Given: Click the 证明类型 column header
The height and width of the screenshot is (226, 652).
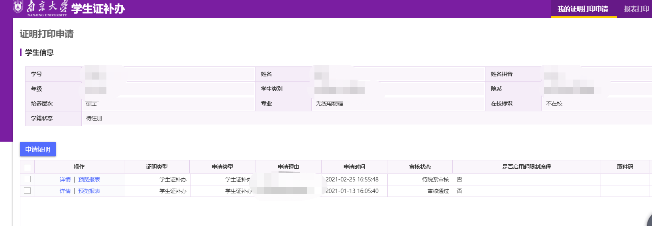Looking at the screenshot, I should tap(157, 167).
